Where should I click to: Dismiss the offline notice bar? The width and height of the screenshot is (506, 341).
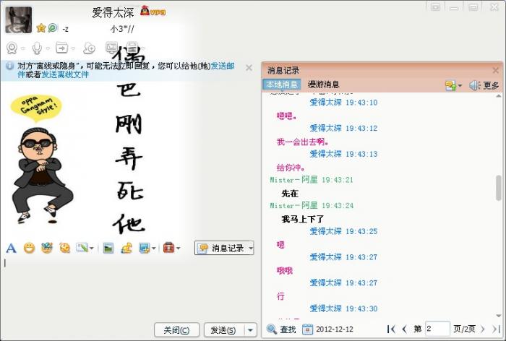[249, 68]
